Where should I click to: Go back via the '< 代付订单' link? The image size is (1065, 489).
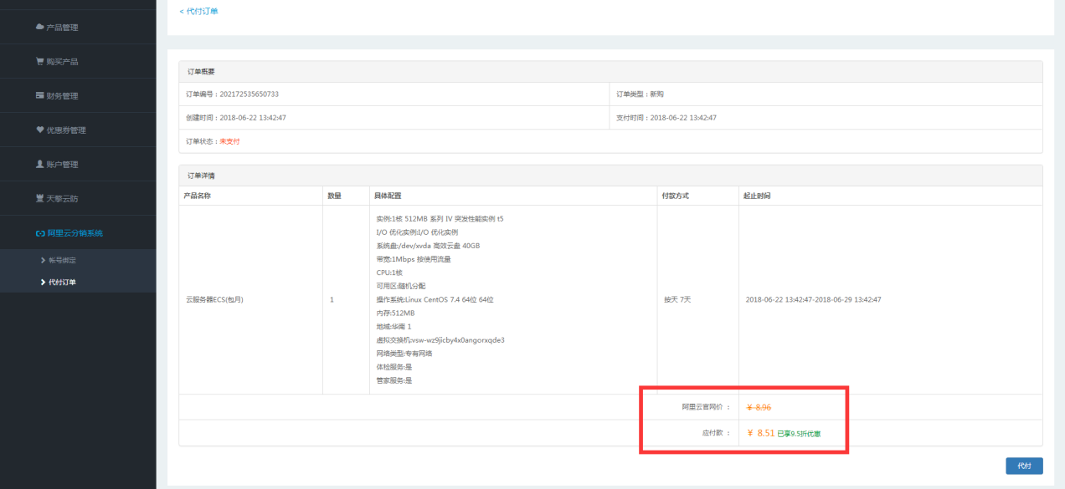coord(198,11)
